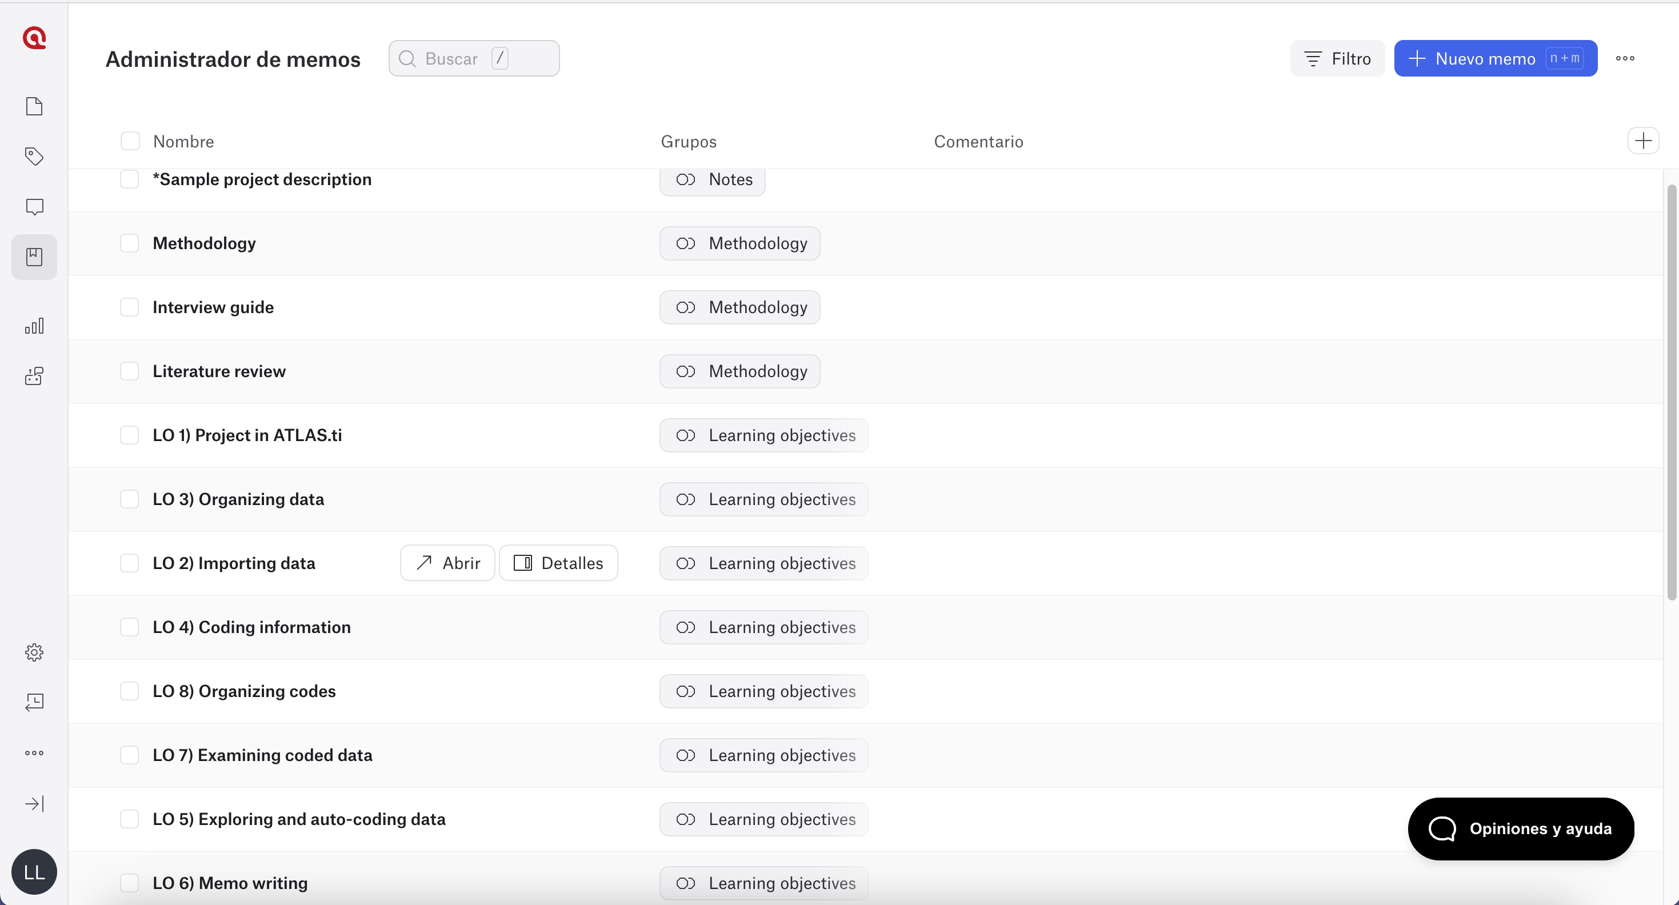The image size is (1679, 905).
Task: Open the top-right three-dot menu
Action: tap(1625, 59)
